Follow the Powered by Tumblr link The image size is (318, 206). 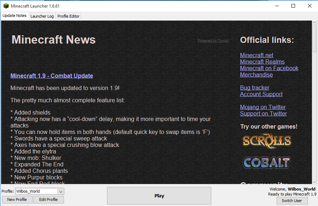pyautogui.click(x=213, y=41)
